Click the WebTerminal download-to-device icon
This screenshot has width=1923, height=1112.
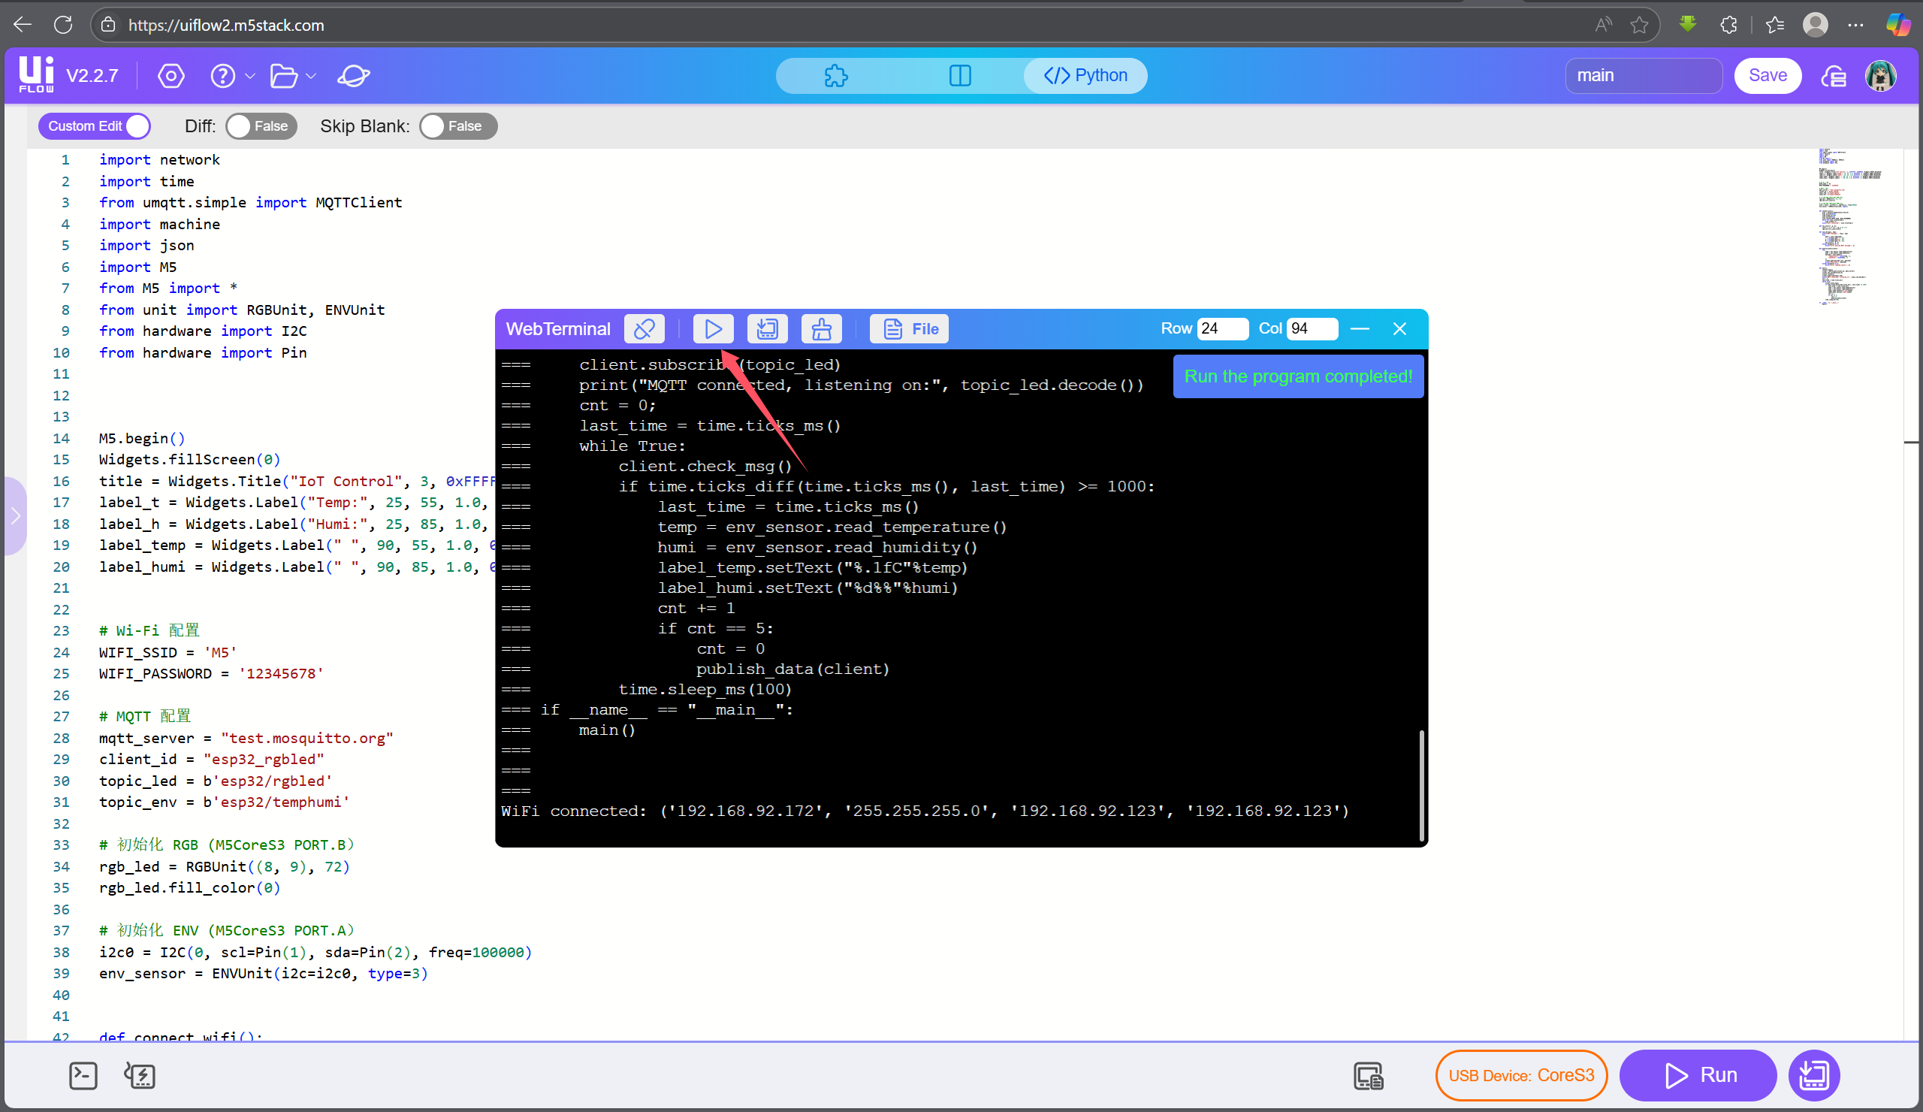[x=767, y=329]
